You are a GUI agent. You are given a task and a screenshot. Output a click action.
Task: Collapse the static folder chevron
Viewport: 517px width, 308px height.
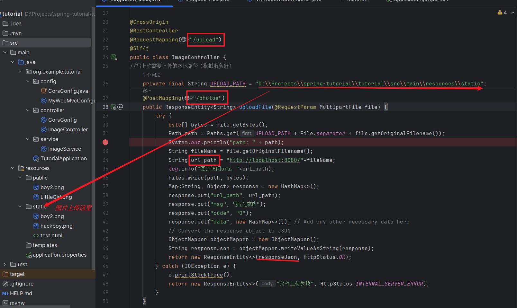point(20,207)
